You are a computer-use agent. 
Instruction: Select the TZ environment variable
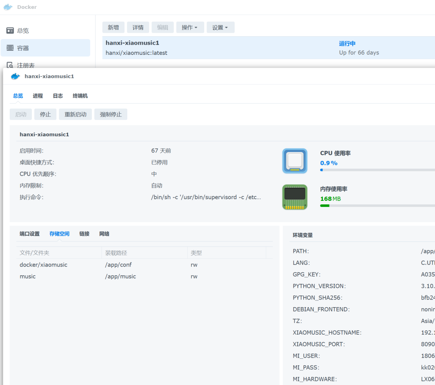[297, 321]
